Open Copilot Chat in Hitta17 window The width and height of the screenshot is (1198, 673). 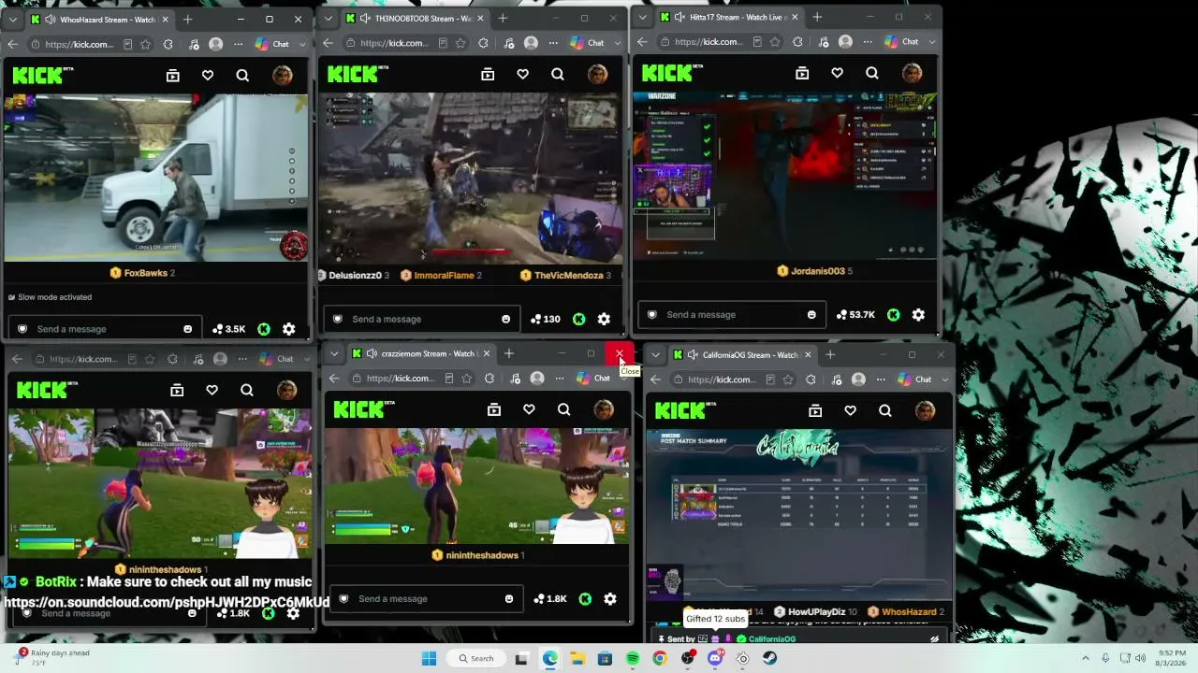(902, 42)
